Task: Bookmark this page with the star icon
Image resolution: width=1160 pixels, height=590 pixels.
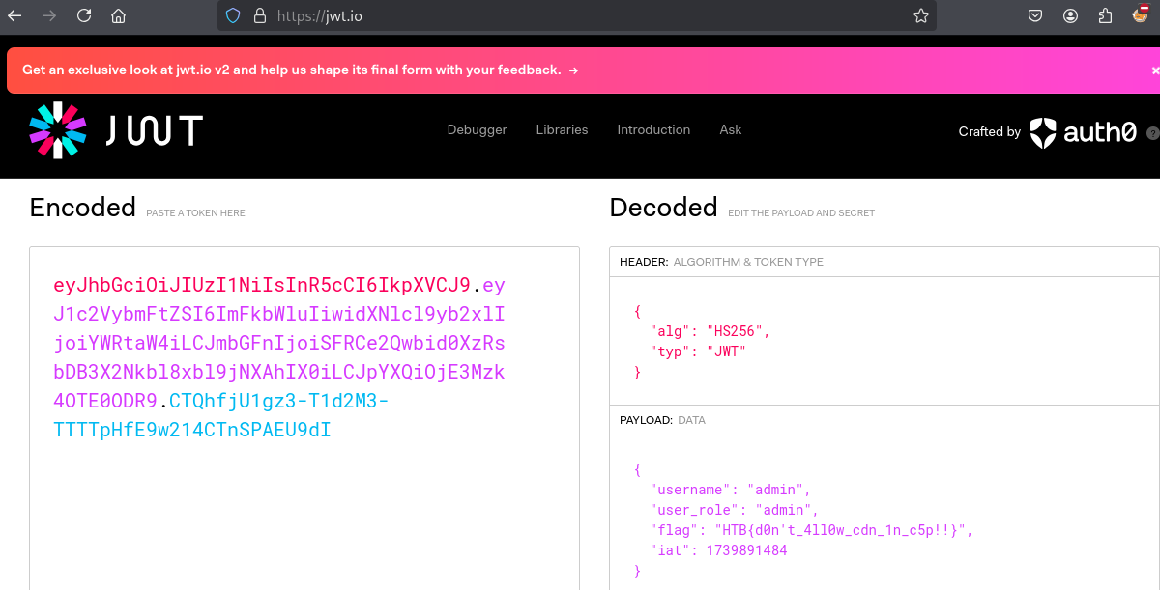Action: pyautogui.click(x=920, y=15)
